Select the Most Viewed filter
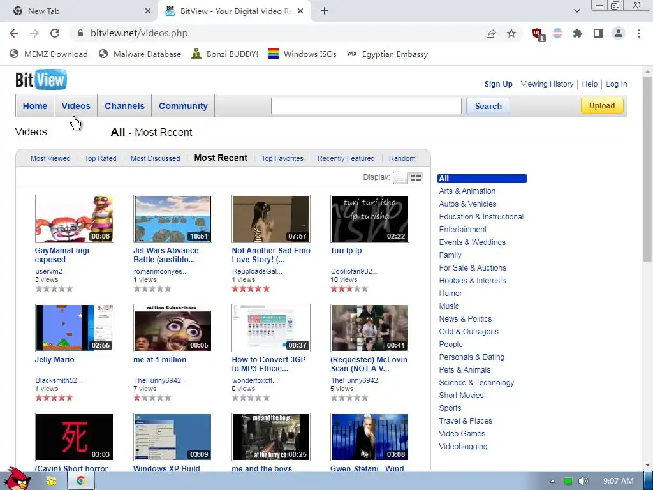 50,158
